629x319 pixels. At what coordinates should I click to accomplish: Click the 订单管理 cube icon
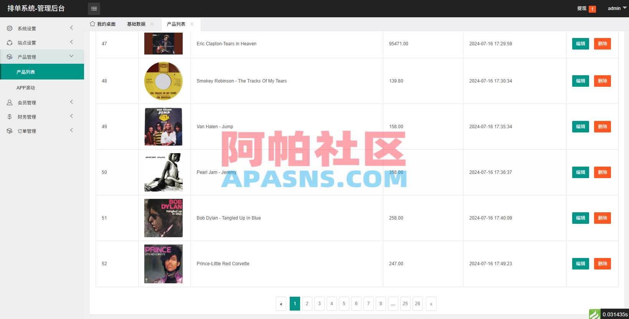[10, 131]
